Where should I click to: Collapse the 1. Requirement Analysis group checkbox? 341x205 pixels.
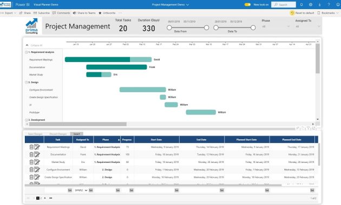coord(27,52)
